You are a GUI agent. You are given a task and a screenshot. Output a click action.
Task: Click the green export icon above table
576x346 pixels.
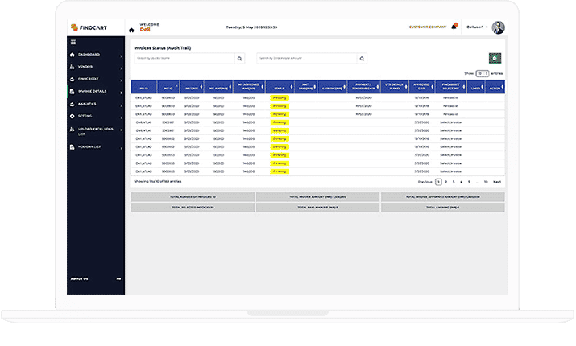click(495, 59)
